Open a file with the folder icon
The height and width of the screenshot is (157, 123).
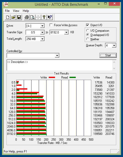point(13,17)
